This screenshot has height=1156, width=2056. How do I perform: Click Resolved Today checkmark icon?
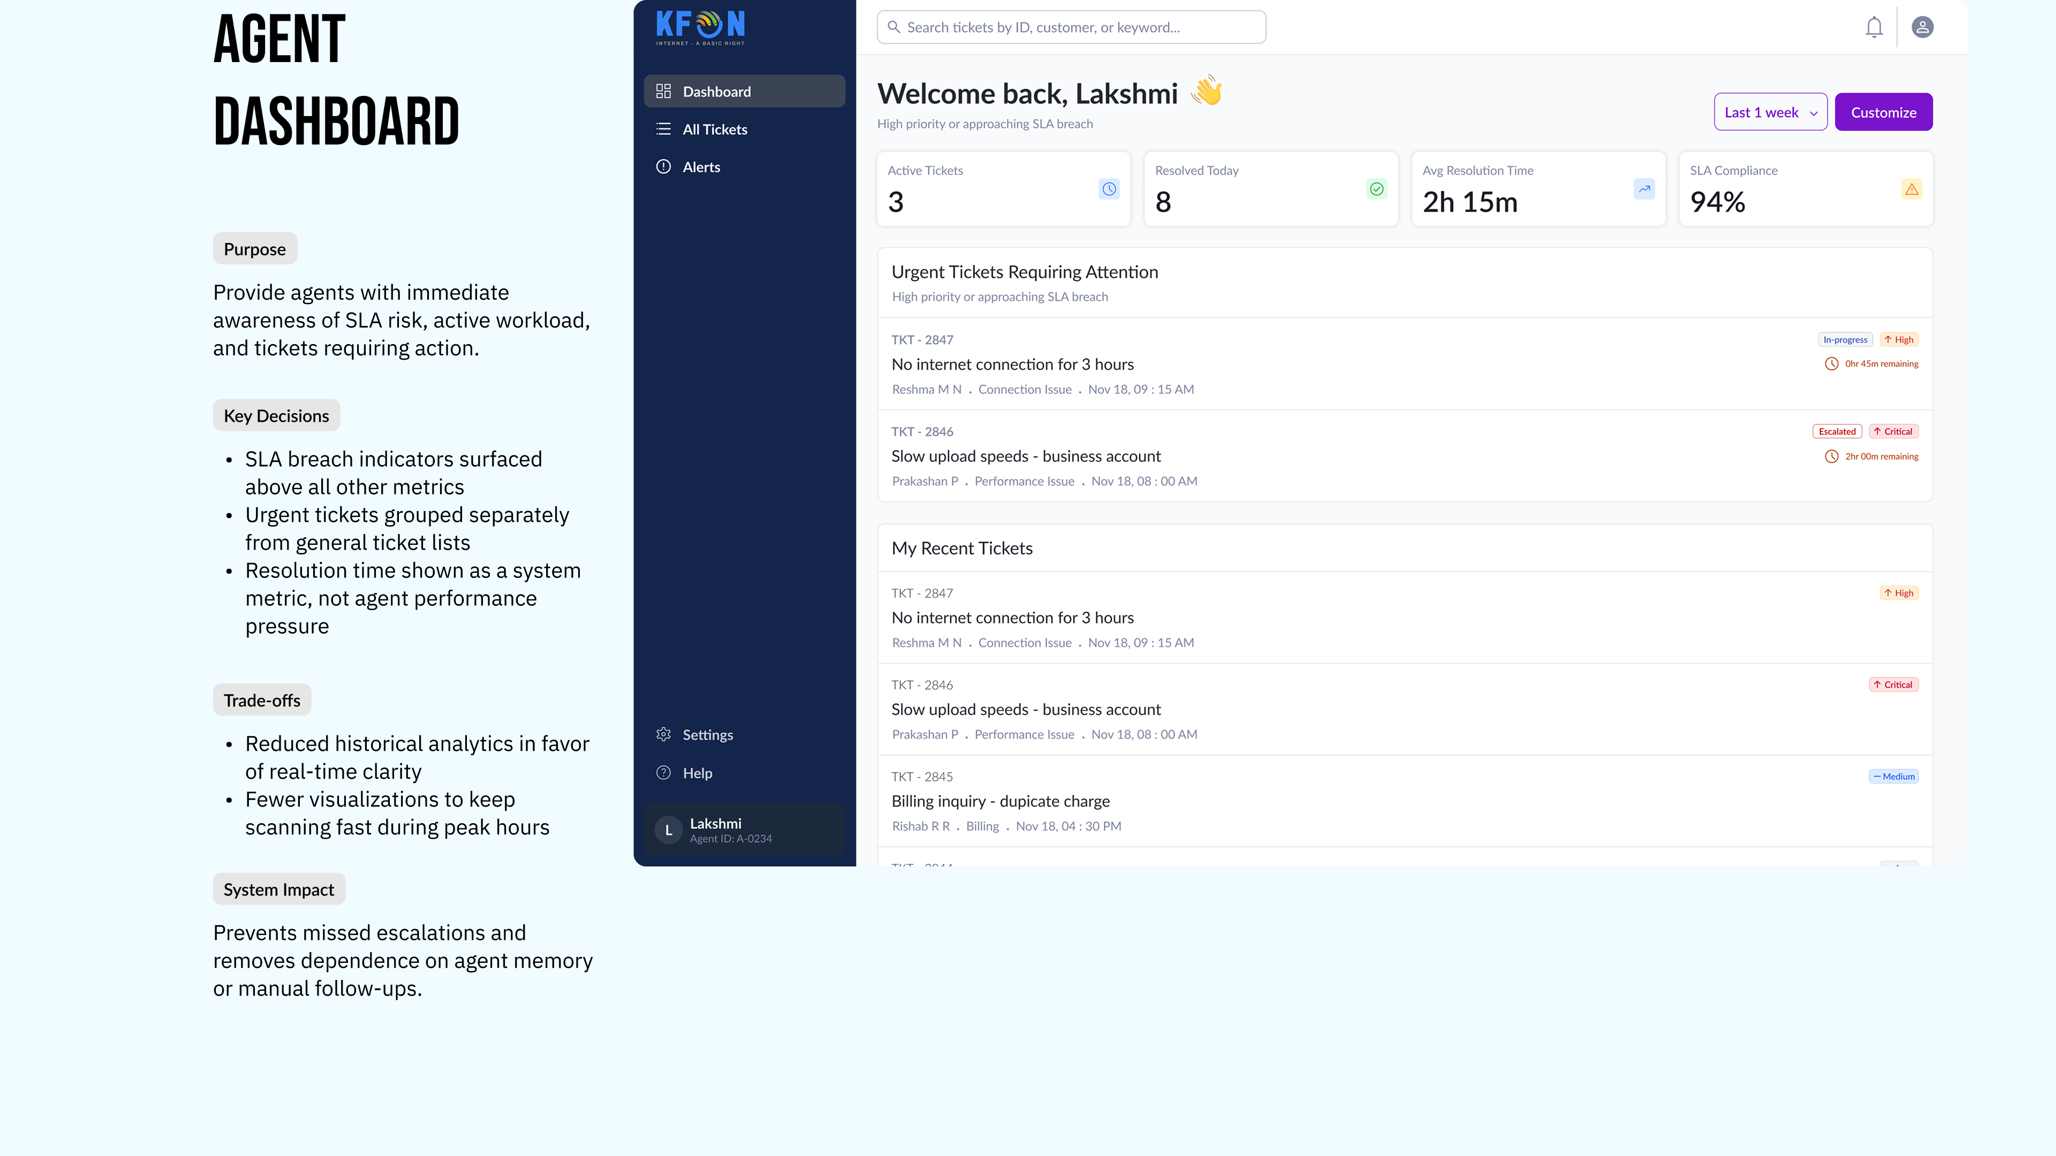1377,189
